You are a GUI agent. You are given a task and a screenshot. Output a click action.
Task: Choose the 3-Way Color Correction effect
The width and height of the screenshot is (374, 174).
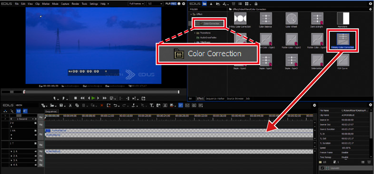pyautogui.click(x=240, y=18)
